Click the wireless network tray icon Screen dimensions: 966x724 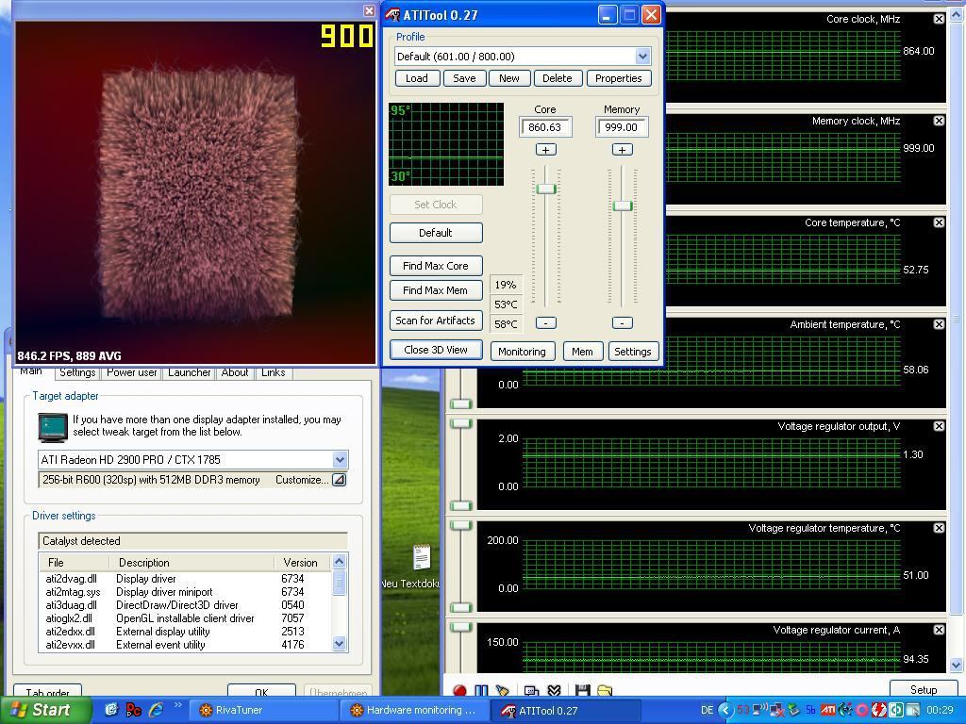pyautogui.click(x=760, y=710)
